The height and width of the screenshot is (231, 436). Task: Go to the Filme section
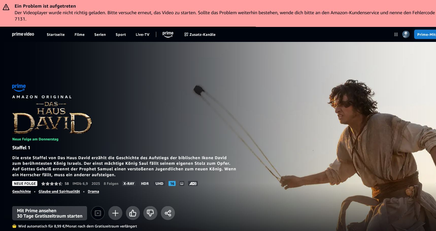[79, 35]
